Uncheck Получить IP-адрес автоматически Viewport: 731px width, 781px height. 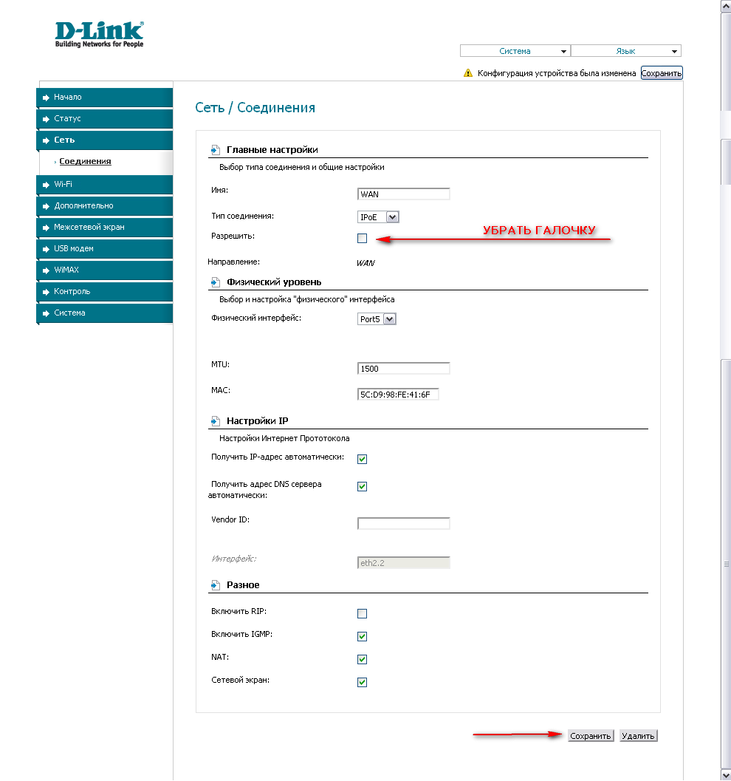pyautogui.click(x=363, y=460)
